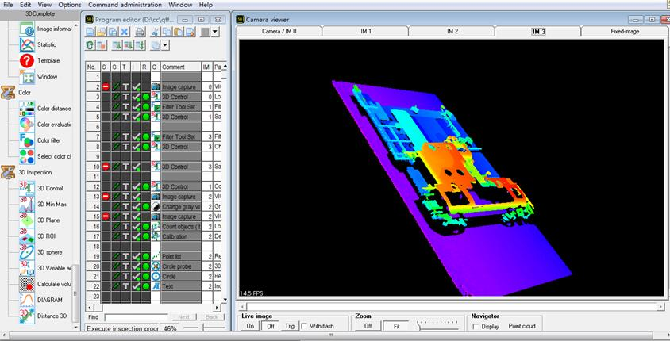
Task: Expand the second toolbar row dropdown arrow
Action: coord(164,47)
